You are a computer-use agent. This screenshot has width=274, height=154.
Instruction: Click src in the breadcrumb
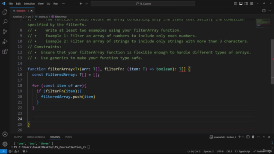pos(29,17)
